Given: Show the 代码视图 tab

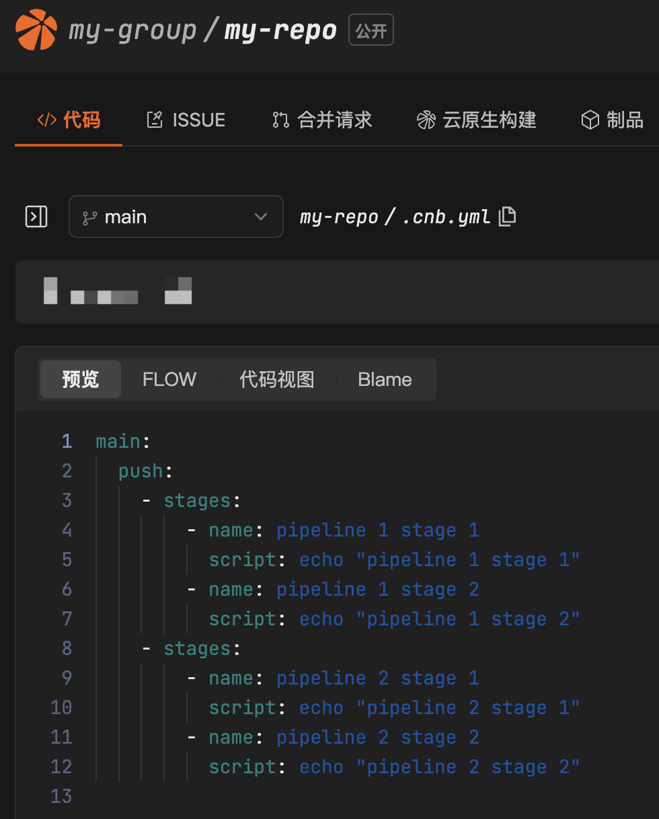Looking at the screenshot, I should [x=277, y=380].
